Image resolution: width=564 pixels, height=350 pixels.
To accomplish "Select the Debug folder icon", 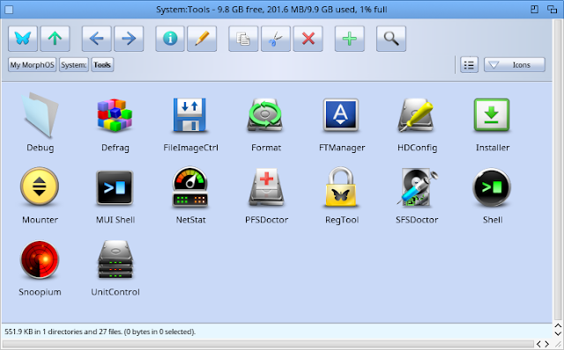I will coord(40,115).
